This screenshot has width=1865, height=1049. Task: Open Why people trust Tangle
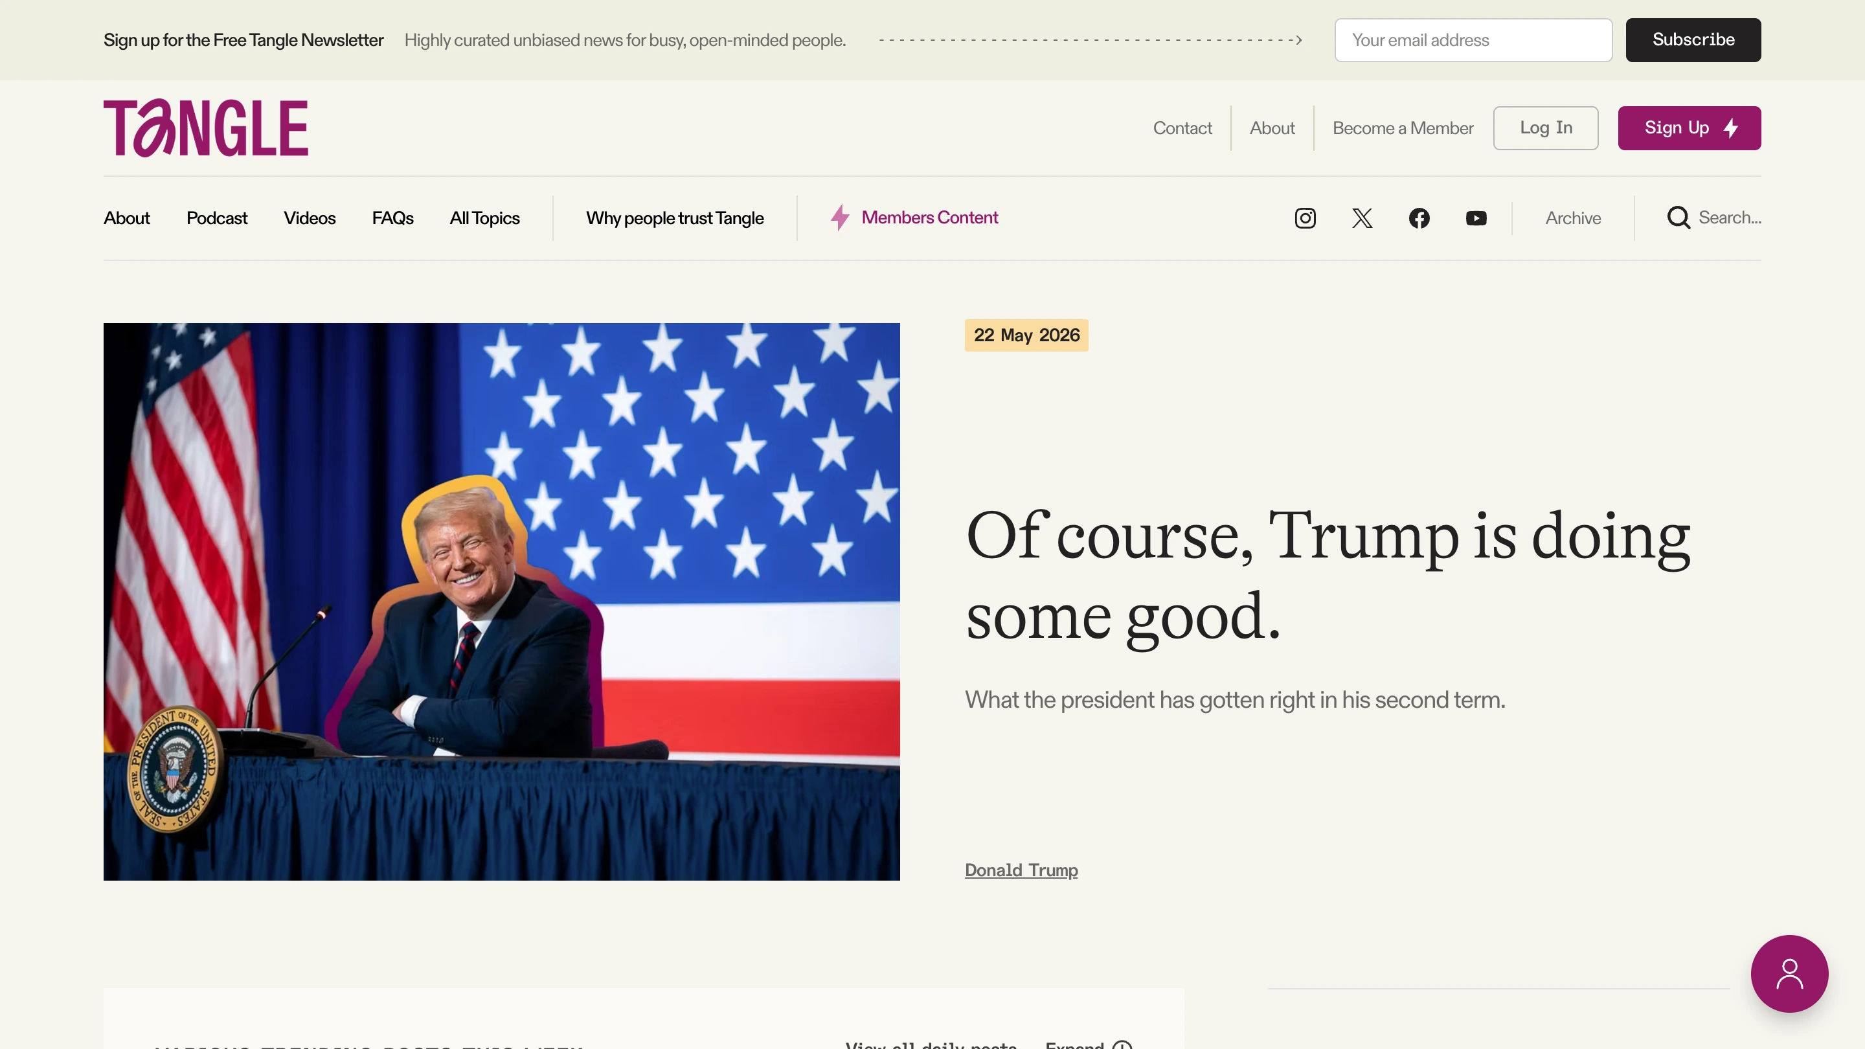[675, 218]
